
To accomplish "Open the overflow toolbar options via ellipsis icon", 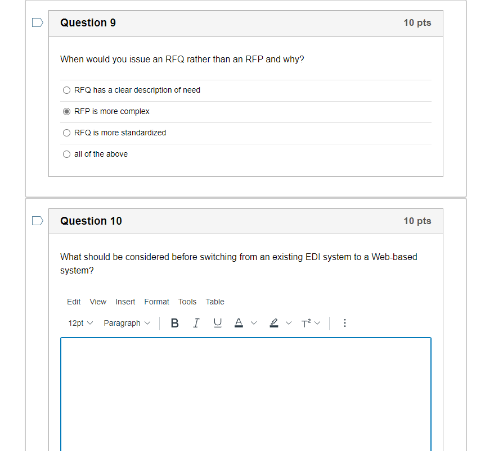I will [344, 323].
